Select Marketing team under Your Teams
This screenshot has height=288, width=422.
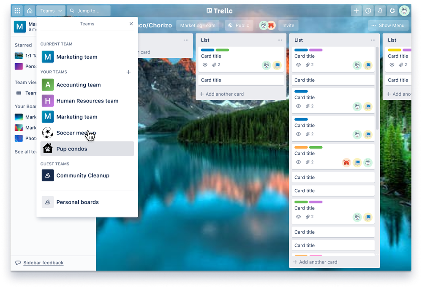tap(87, 117)
